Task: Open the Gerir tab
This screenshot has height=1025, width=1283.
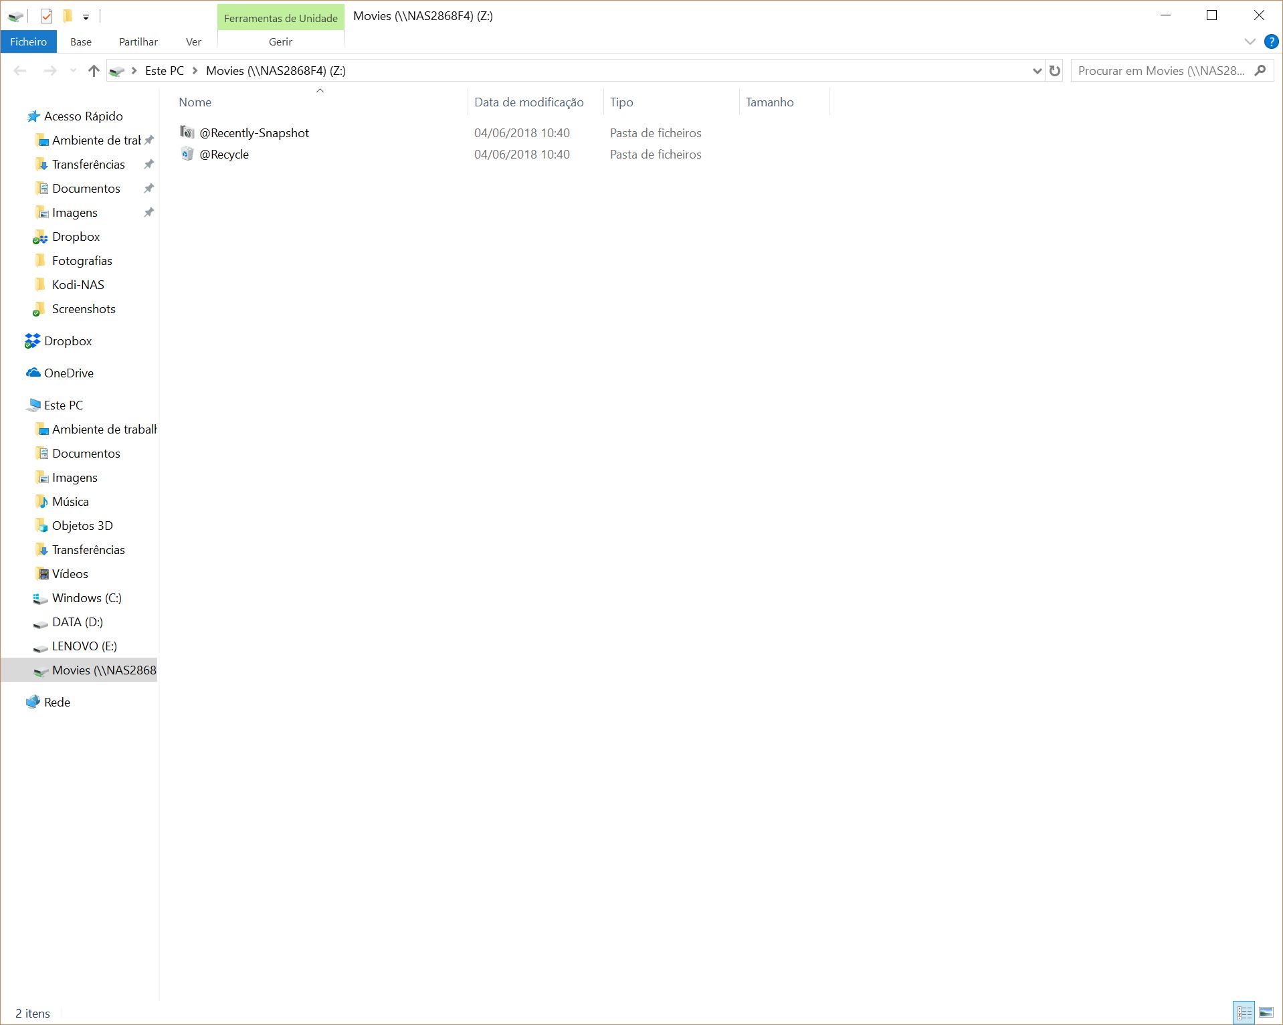Action: pyautogui.click(x=280, y=41)
